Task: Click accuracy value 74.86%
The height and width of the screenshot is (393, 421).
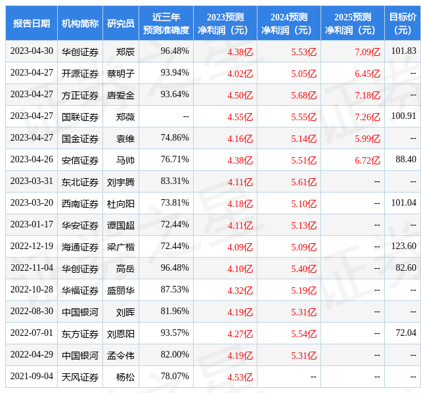Action: coord(175,137)
